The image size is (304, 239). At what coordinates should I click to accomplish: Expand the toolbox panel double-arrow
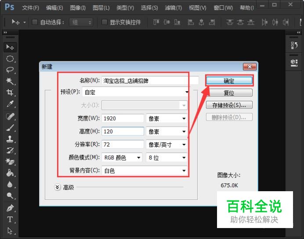pyautogui.click(x=5, y=32)
